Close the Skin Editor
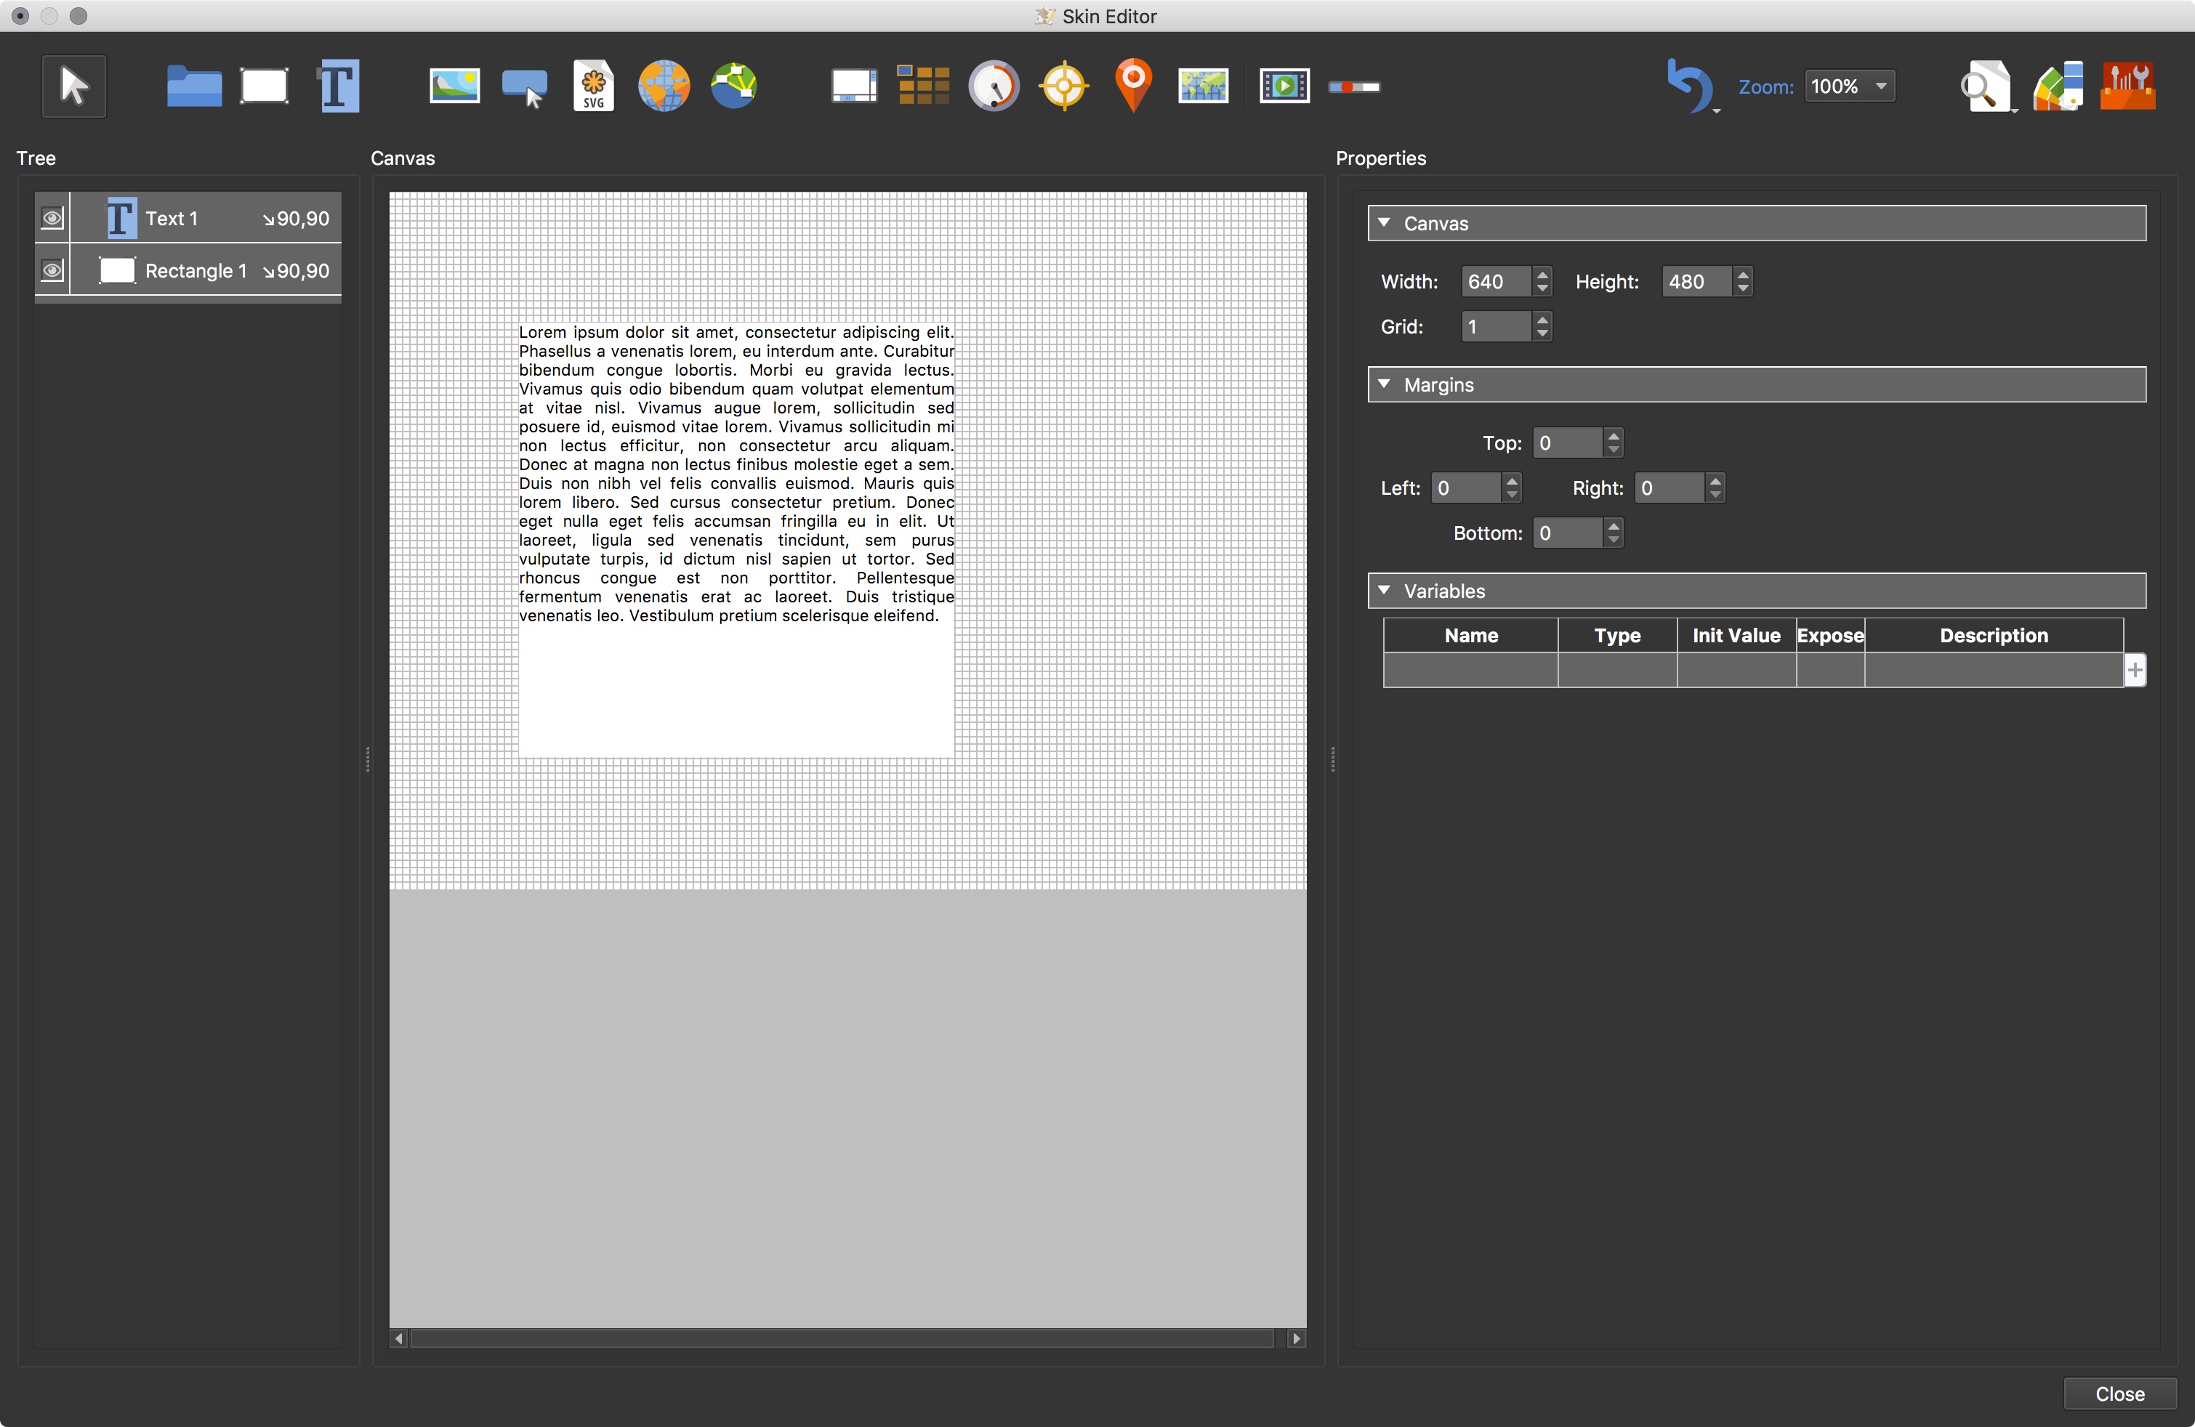This screenshot has width=2195, height=1427. coord(2119,1393)
